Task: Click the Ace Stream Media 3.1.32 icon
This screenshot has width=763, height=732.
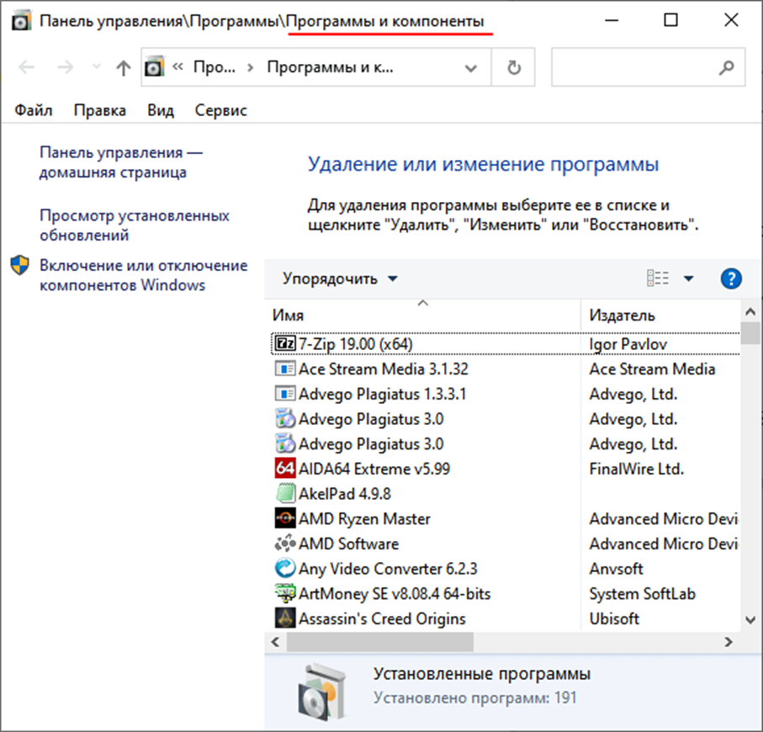Action: (x=285, y=369)
